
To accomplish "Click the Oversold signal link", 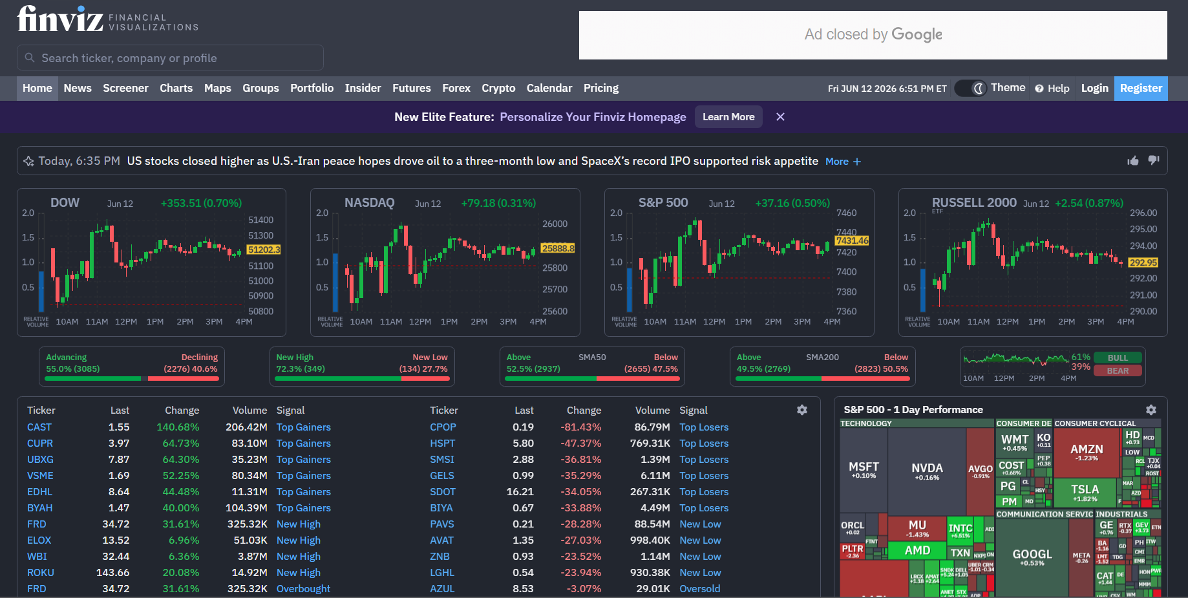I will click(699, 589).
